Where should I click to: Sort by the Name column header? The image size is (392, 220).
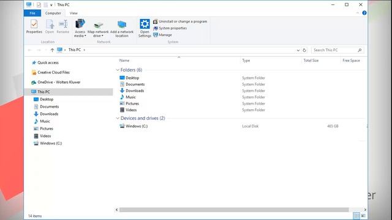pos(124,61)
